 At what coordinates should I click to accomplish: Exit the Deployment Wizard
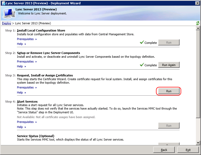(188, 150)
